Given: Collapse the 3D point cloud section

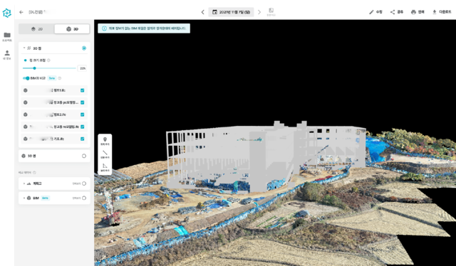Looking at the screenshot, I should point(24,48).
